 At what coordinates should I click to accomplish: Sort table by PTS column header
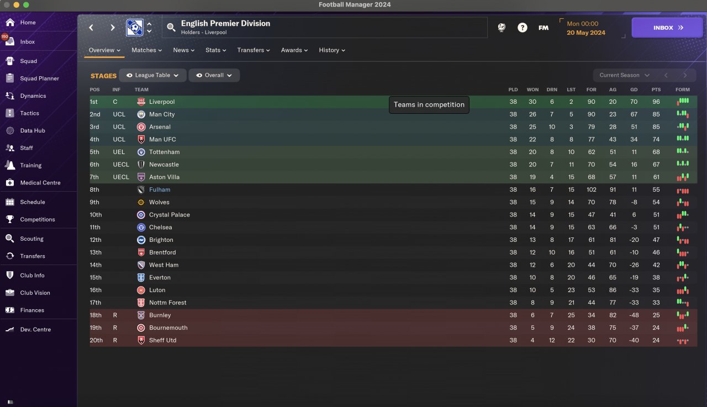(x=656, y=89)
